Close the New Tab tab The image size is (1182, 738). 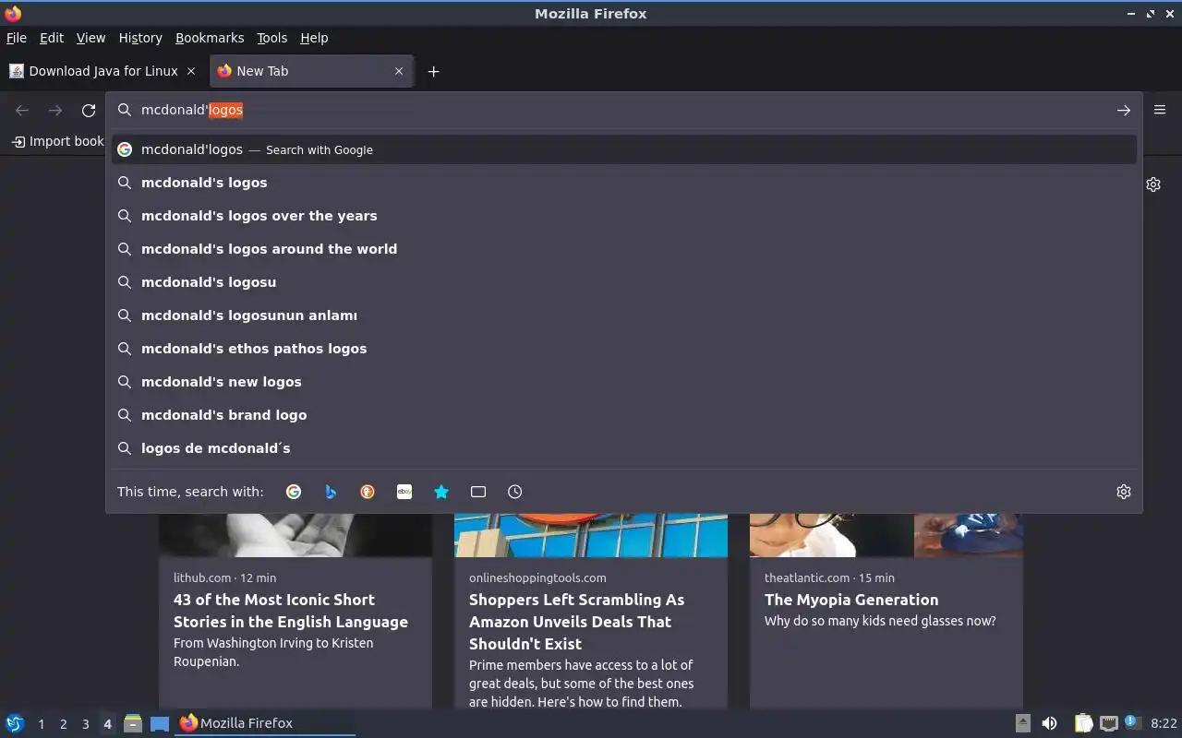tap(399, 71)
